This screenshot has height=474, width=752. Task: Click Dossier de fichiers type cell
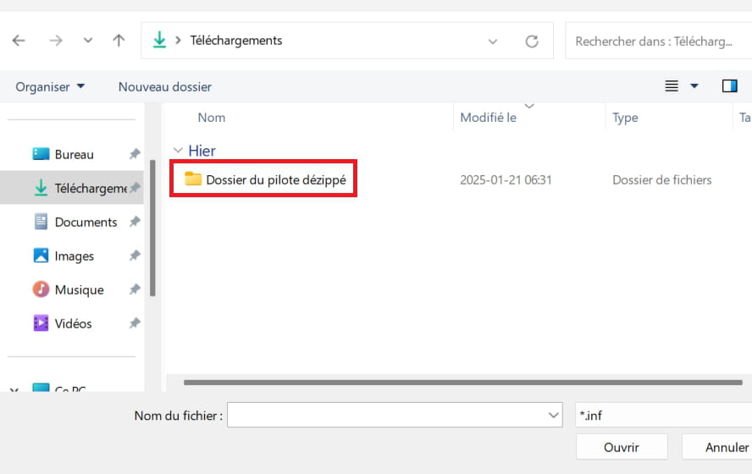662,180
